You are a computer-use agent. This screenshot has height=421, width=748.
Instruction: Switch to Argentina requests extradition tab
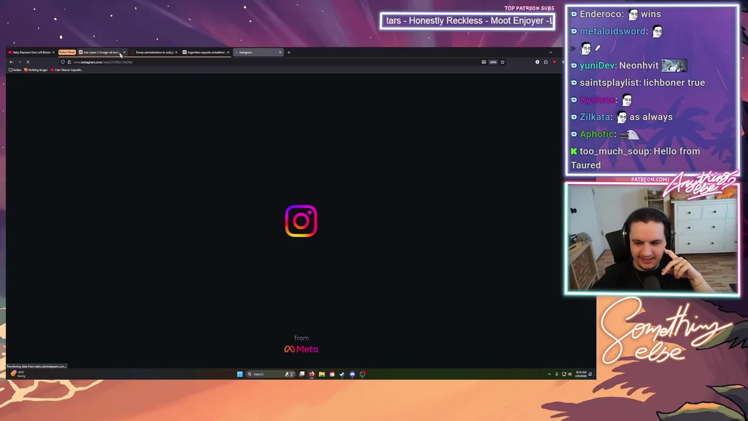click(x=205, y=52)
